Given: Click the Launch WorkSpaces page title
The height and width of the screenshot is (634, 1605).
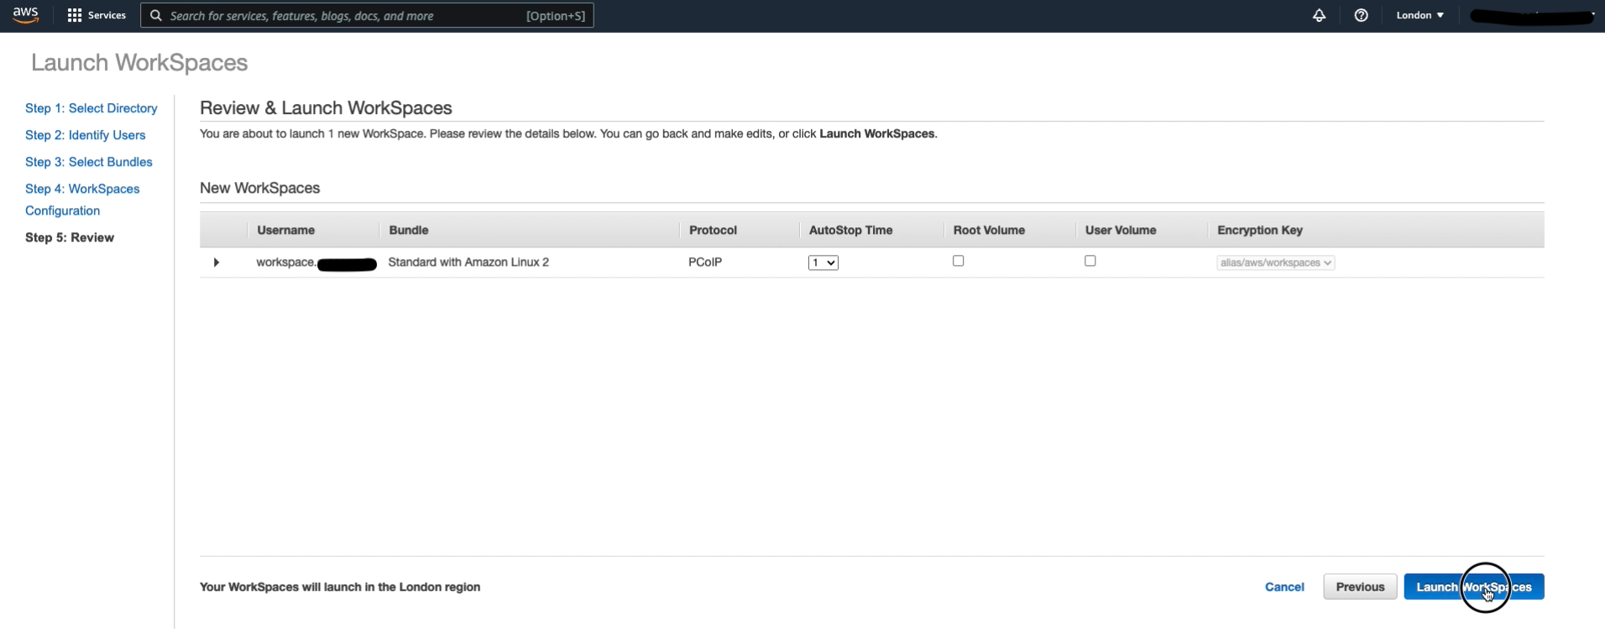Looking at the screenshot, I should pyautogui.click(x=139, y=63).
